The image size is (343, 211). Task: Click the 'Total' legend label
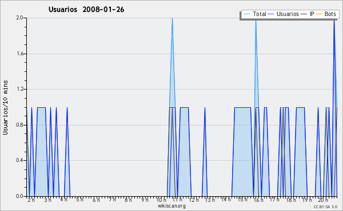click(260, 14)
